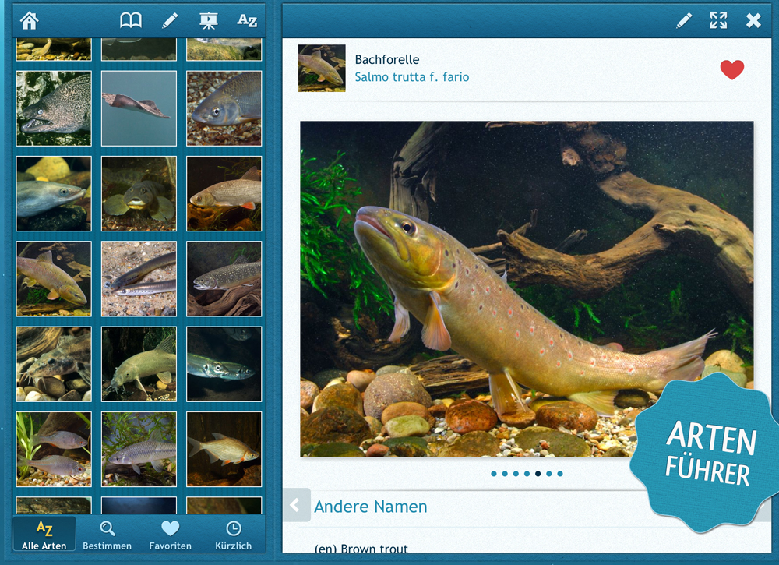Edit the Bachforelle entry with the pencil icon

(684, 20)
